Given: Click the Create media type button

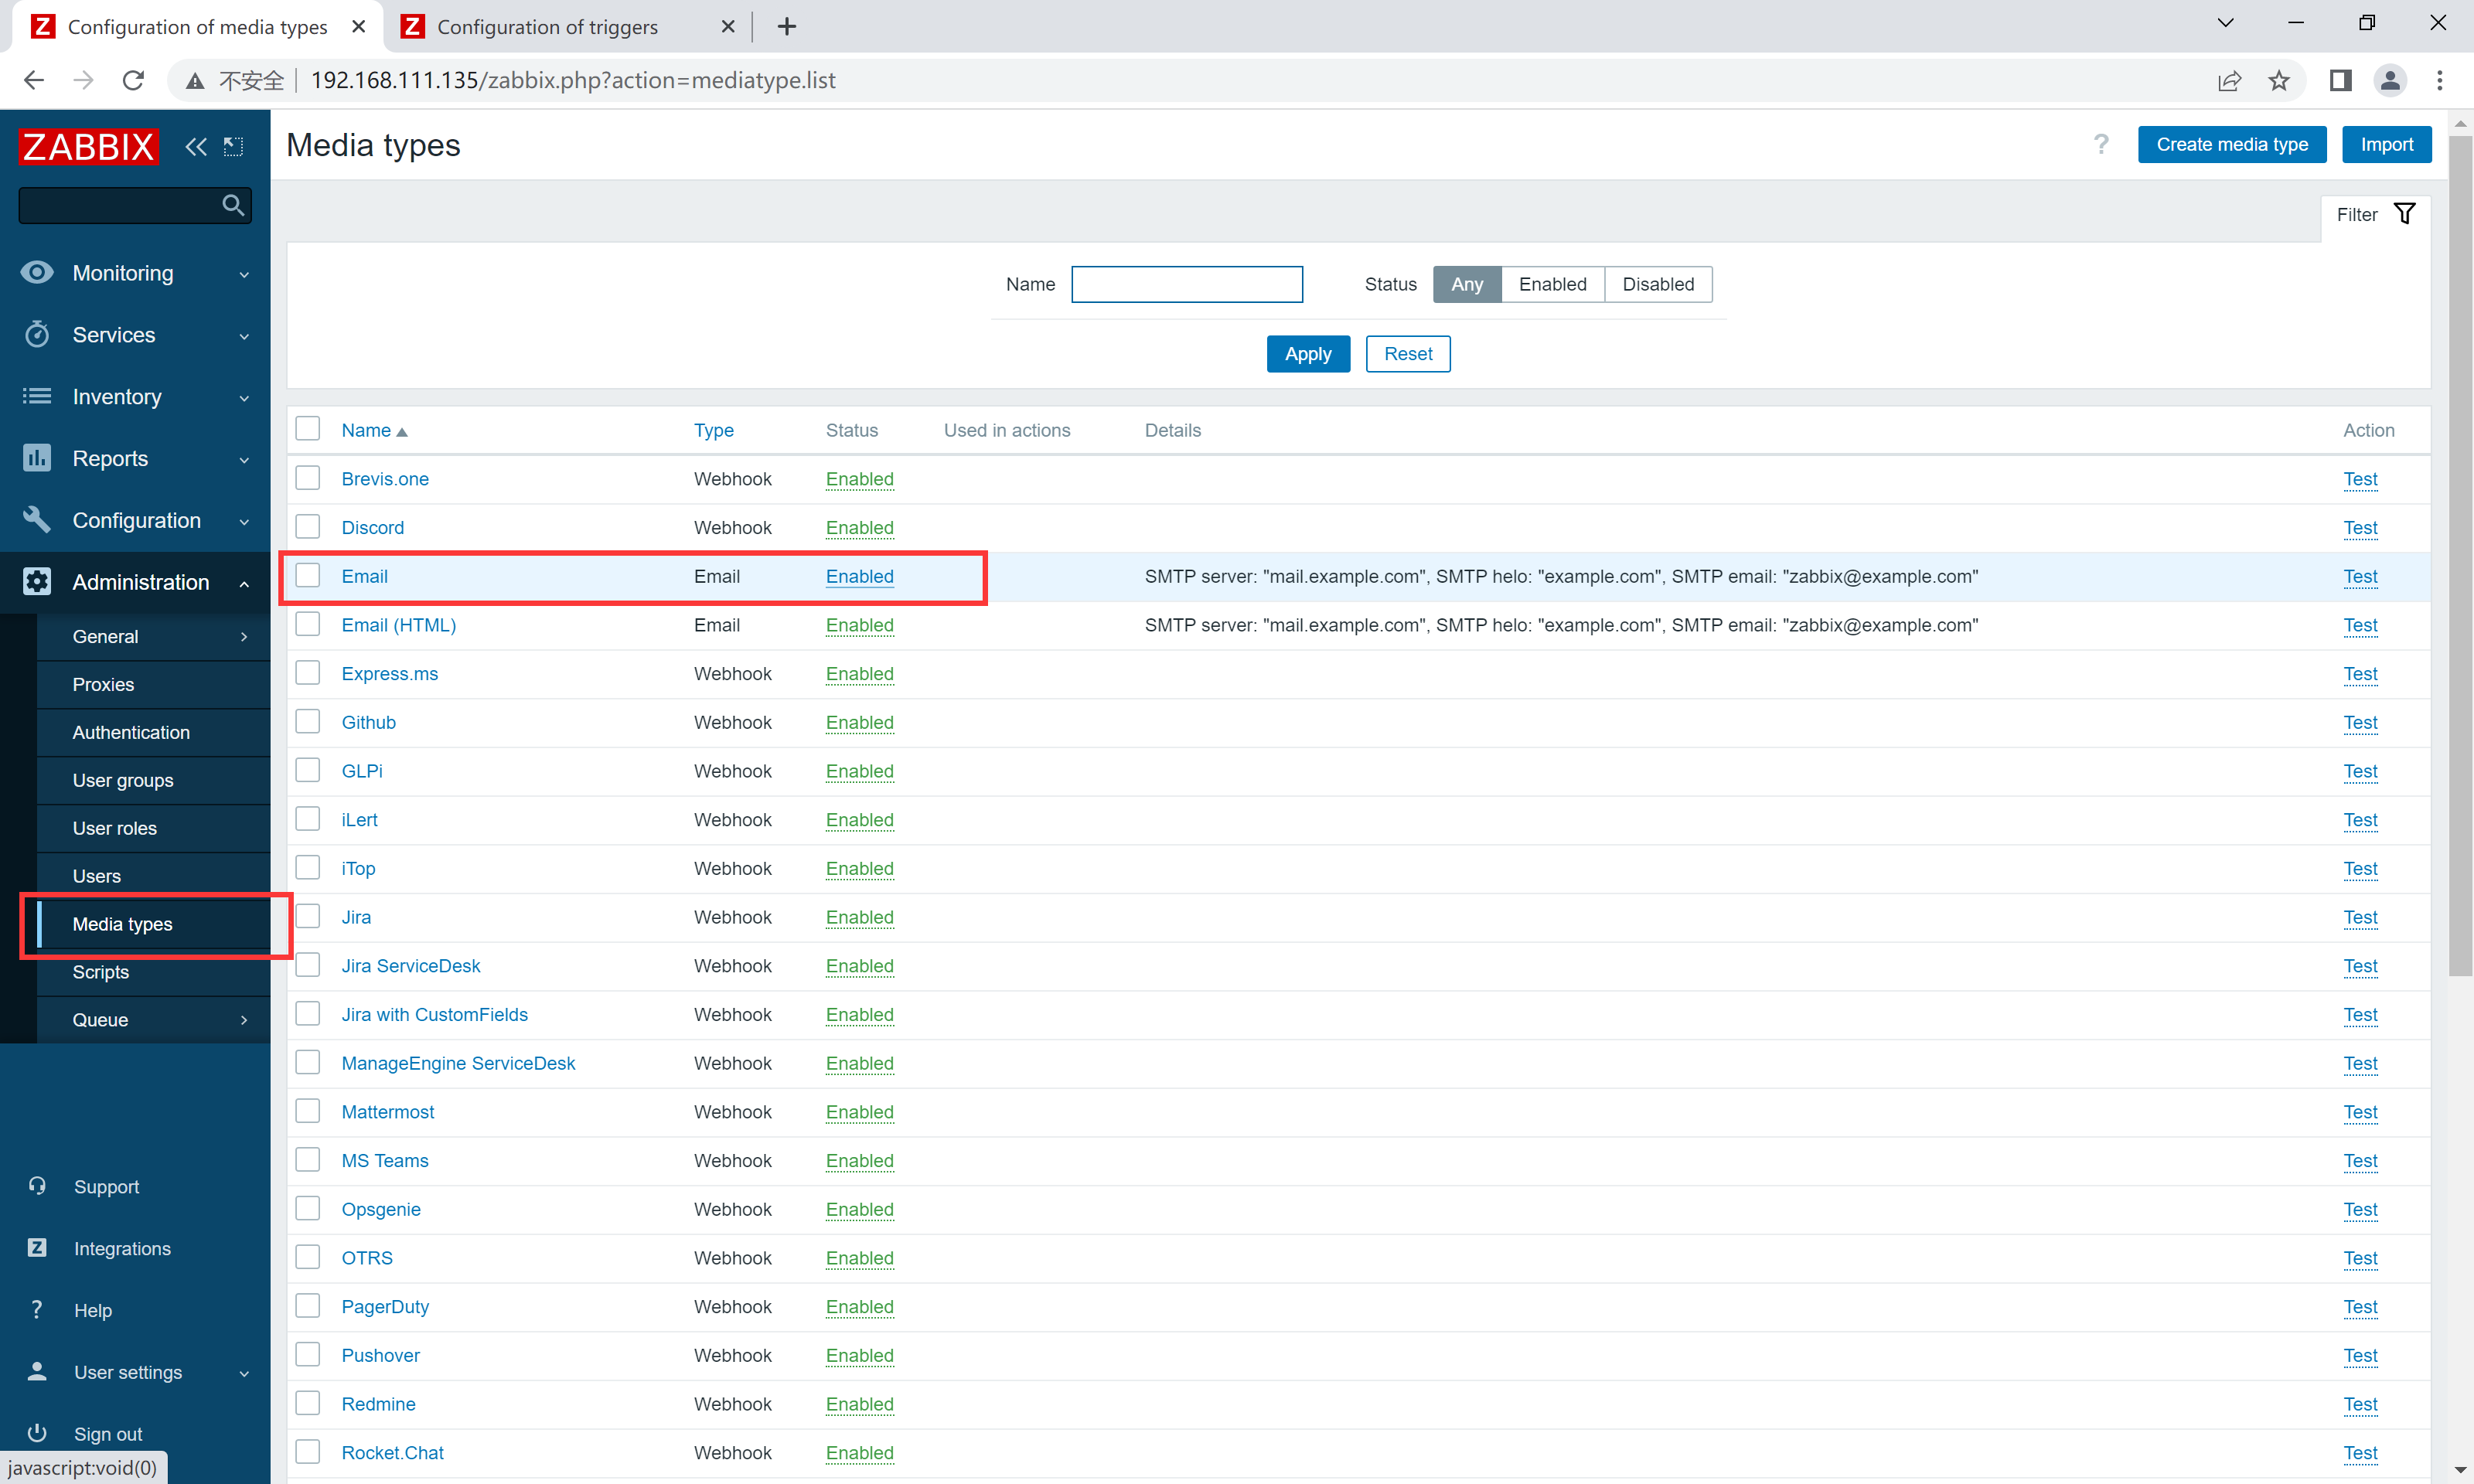Looking at the screenshot, I should (2231, 144).
